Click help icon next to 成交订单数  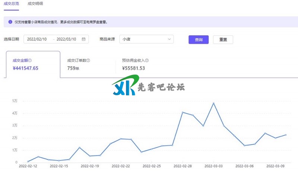tap(88, 60)
